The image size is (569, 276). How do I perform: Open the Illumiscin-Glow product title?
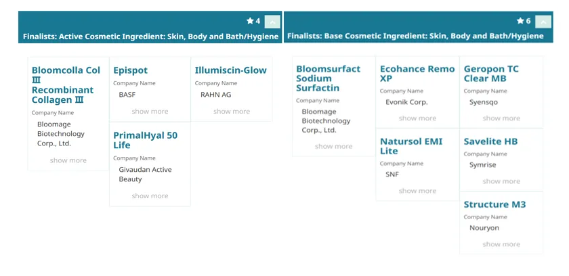coord(230,70)
